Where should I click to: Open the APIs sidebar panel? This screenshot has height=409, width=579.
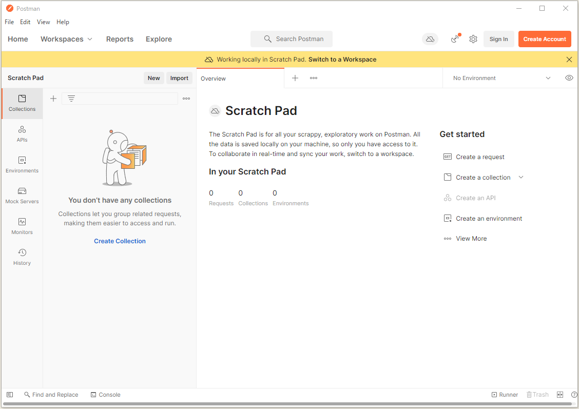pos(22,134)
